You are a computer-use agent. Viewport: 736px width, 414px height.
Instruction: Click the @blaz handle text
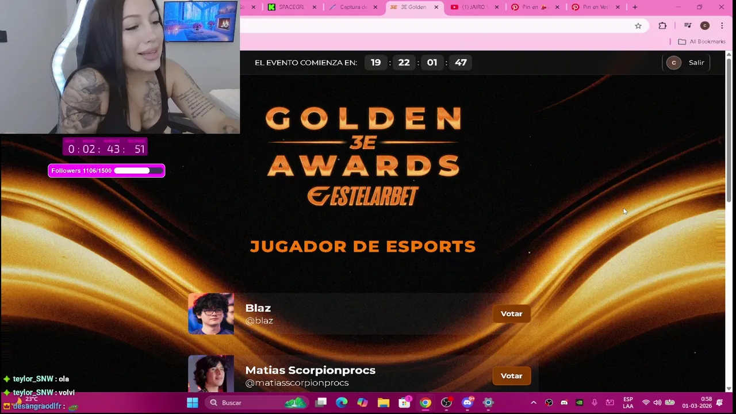[x=259, y=321]
